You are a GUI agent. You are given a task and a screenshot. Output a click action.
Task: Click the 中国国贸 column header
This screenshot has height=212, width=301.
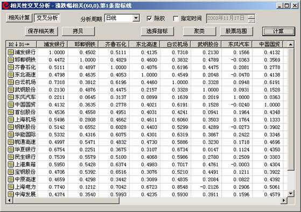click(x=268, y=44)
